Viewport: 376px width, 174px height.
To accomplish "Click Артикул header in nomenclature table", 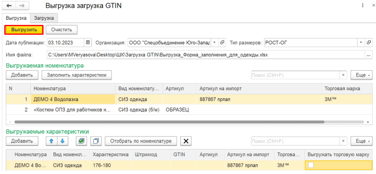I will (x=180, y=88).
